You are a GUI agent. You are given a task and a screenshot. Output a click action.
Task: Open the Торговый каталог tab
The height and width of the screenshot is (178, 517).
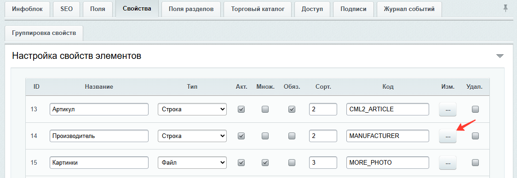[x=258, y=9]
